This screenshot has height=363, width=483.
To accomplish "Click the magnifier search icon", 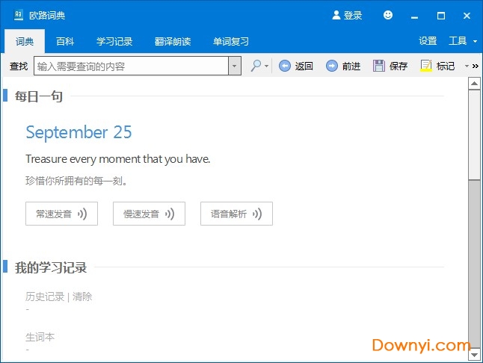I will tap(256, 66).
